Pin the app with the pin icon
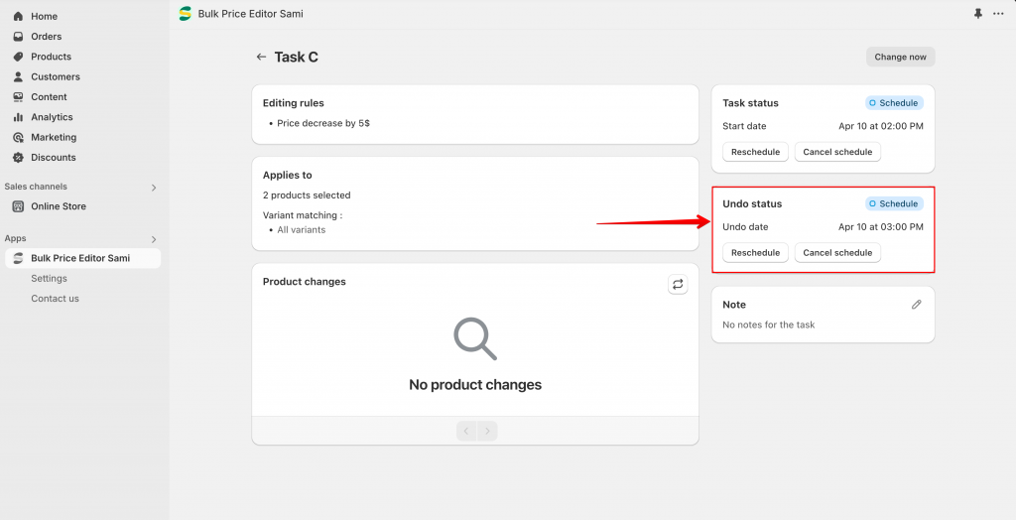This screenshot has height=520, width=1016. 977,14
